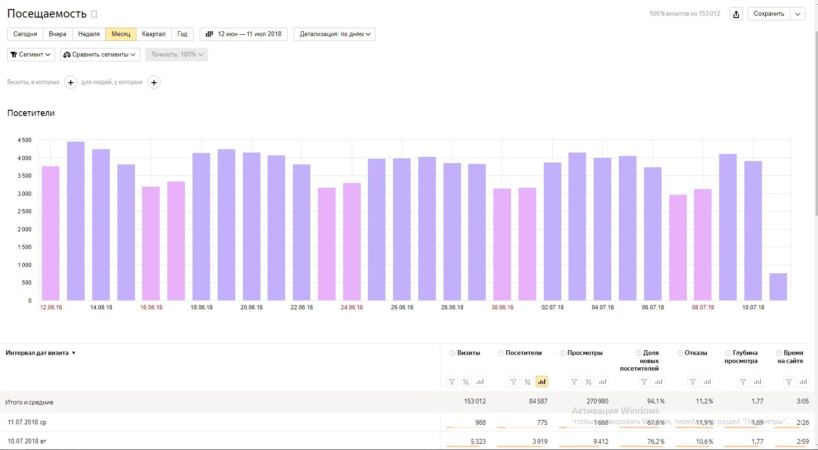Select the Вчера period tab
Screen dimensions: 818x450
(58, 34)
